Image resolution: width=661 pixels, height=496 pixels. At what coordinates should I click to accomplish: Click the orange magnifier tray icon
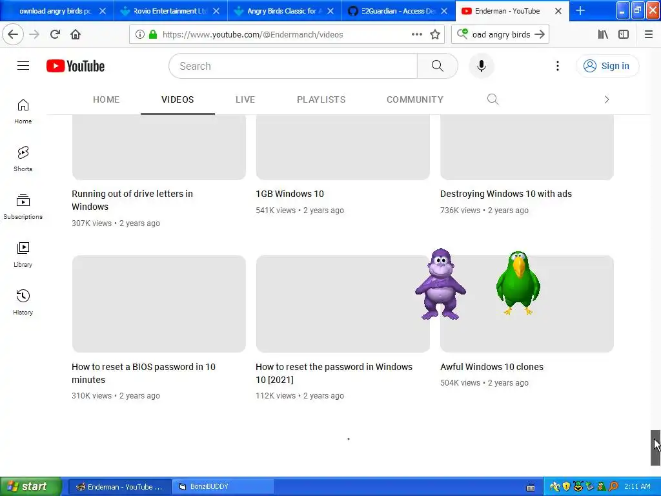[x=613, y=487]
